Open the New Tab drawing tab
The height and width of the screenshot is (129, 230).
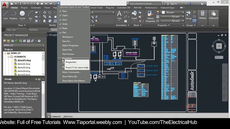coord(11,30)
